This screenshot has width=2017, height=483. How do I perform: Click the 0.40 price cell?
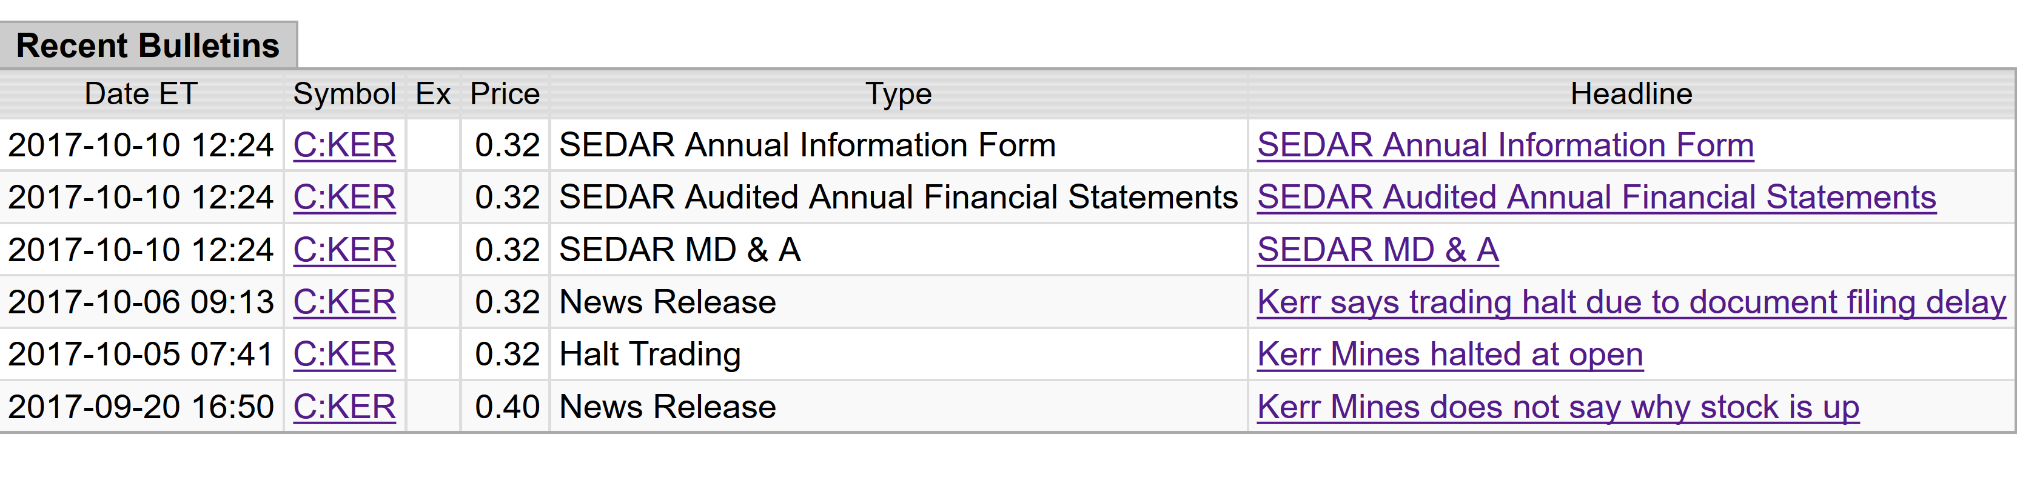(508, 406)
